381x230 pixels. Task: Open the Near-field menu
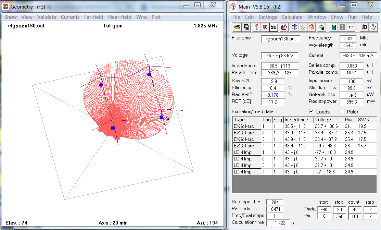[119, 17]
